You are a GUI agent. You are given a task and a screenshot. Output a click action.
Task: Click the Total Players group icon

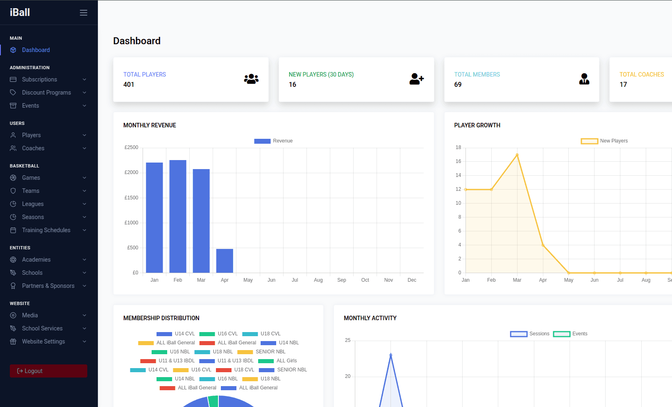click(251, 79)
